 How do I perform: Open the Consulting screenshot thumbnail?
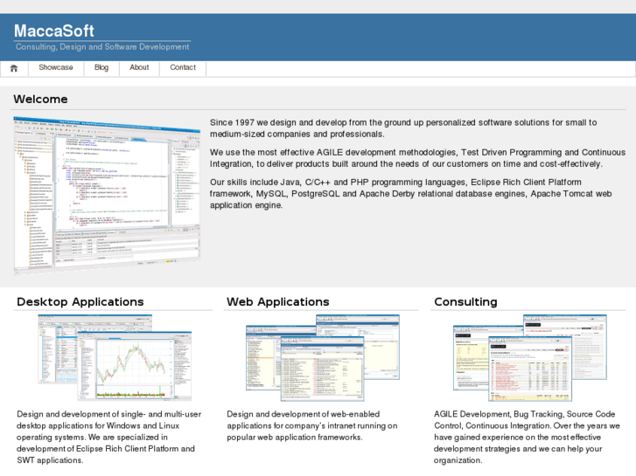tap(530, 358)
